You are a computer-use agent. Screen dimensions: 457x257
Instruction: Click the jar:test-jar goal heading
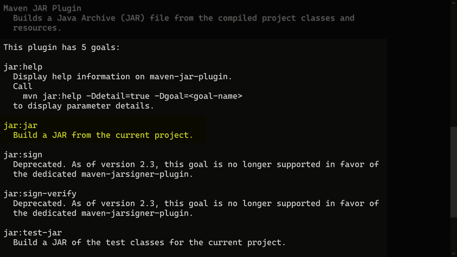(33, 233)
